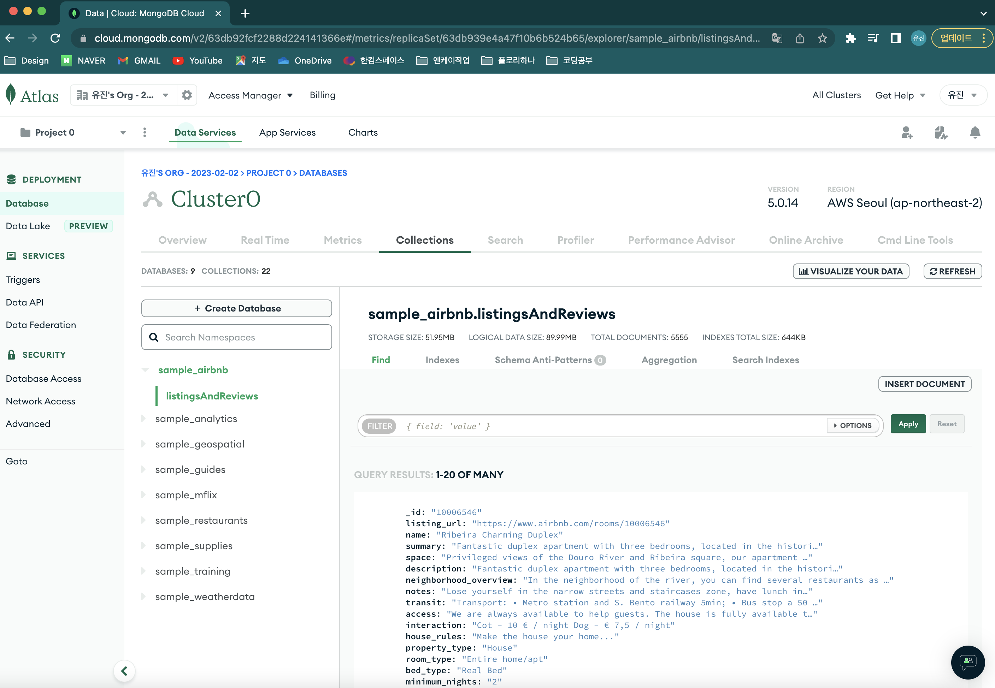Expand the sample_analytics database
This screenshot has height=688, width=995.
click(x=143, y=419)
